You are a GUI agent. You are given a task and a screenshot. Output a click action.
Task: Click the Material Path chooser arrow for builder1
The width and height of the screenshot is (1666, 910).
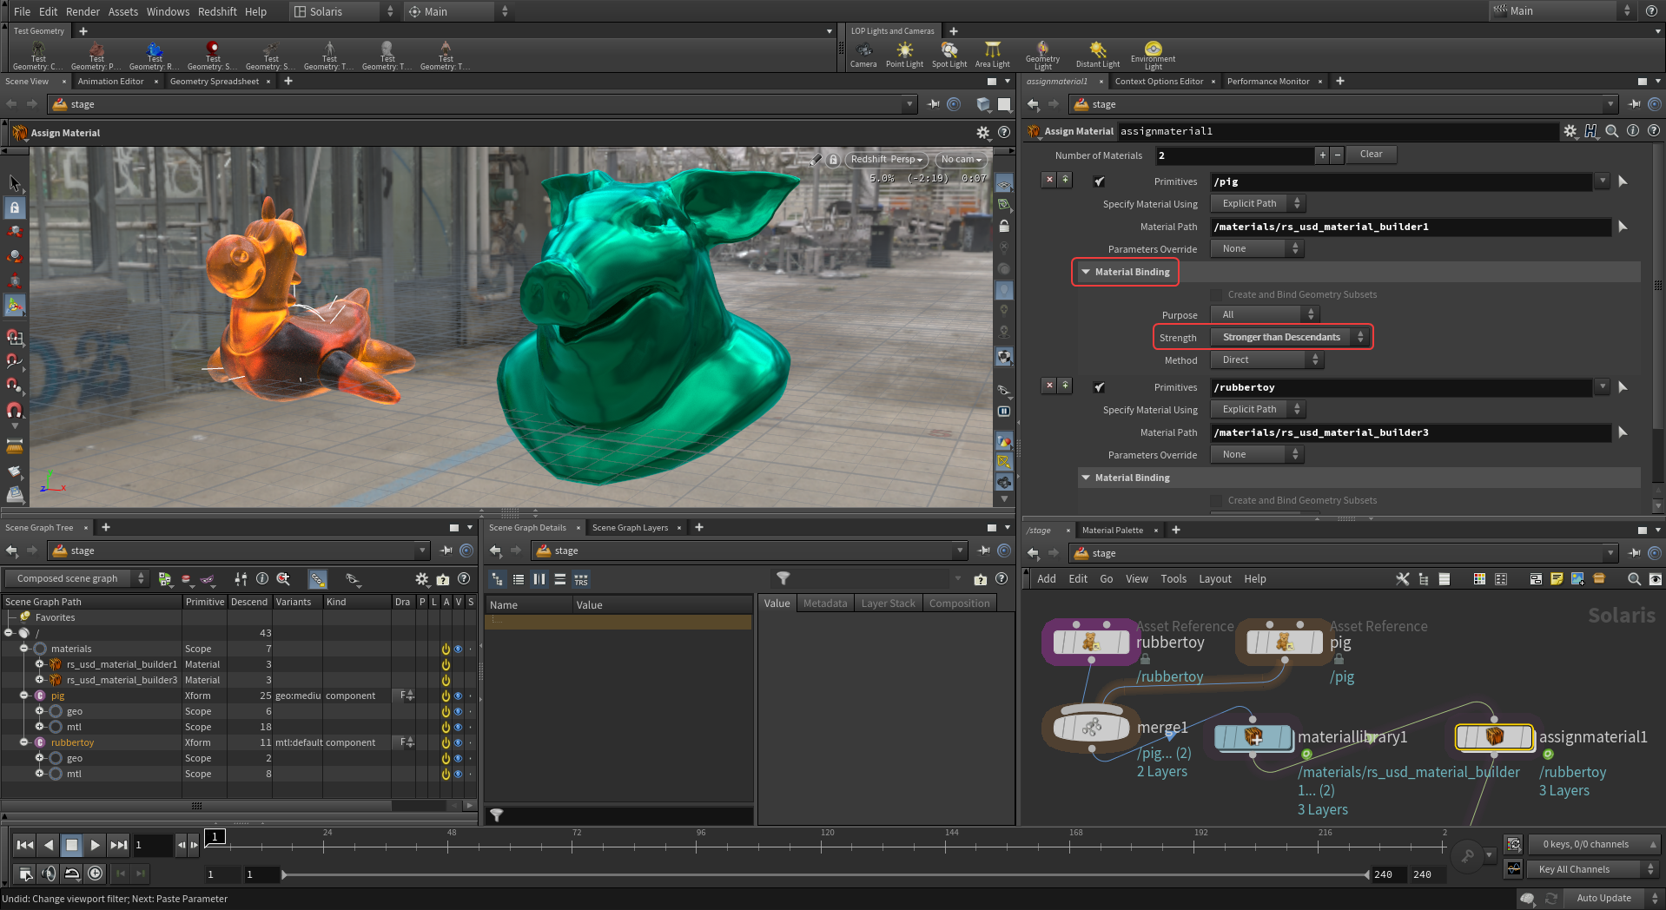1623,227
